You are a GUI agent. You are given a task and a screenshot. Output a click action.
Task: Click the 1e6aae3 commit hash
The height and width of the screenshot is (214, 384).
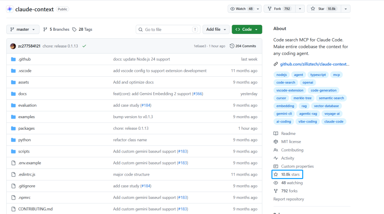pos(200,46)
